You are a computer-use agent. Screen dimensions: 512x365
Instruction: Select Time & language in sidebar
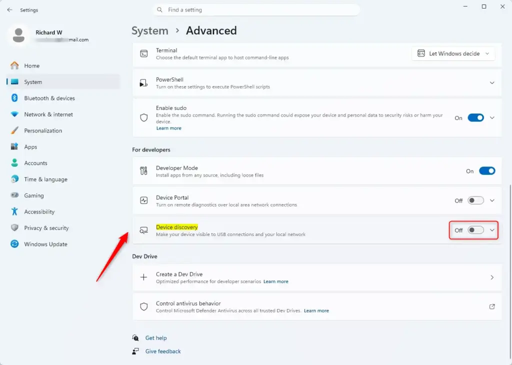click(x=63, y=179)
